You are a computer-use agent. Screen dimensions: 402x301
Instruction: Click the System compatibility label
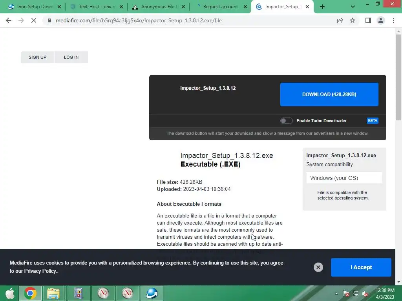329,164
